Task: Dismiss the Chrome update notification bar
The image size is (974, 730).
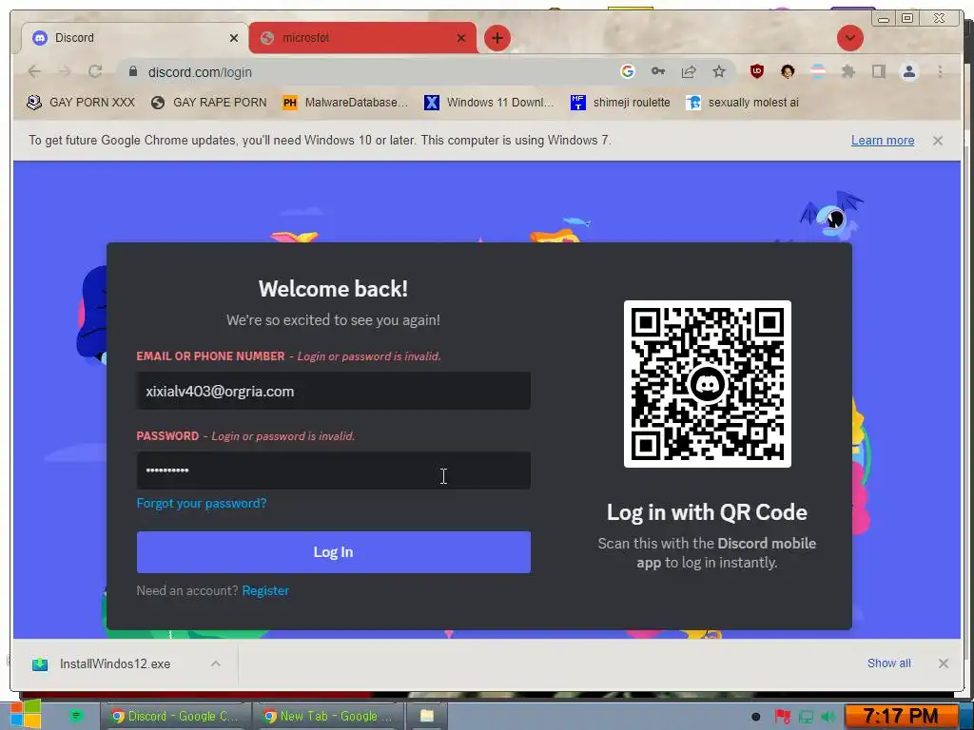Action: pos(937,141)
